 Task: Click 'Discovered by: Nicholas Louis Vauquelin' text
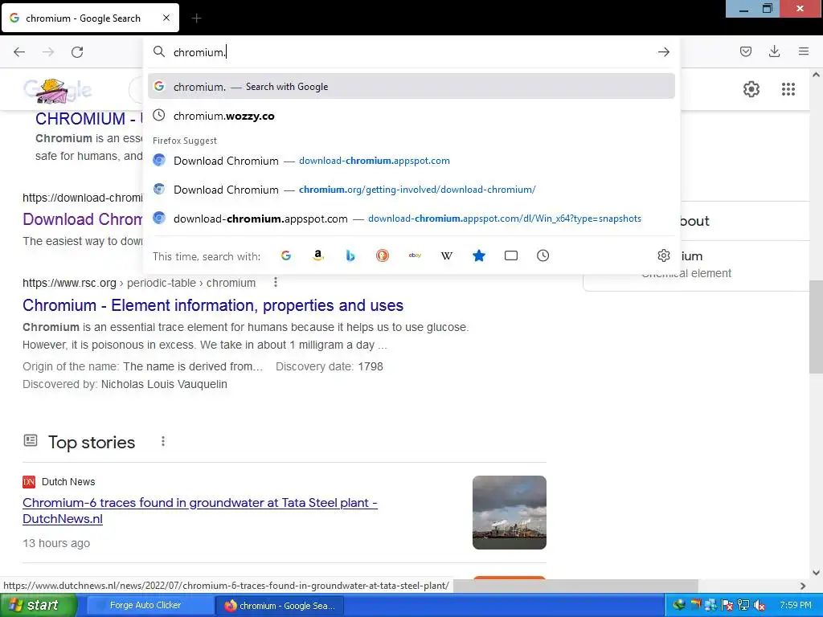(125, 384)
